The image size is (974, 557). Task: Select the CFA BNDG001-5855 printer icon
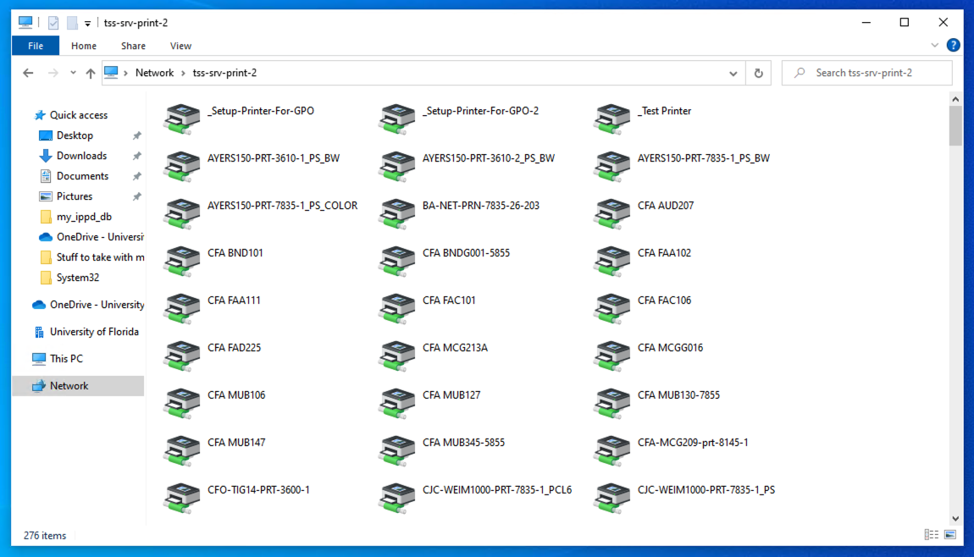coord(396,261)
